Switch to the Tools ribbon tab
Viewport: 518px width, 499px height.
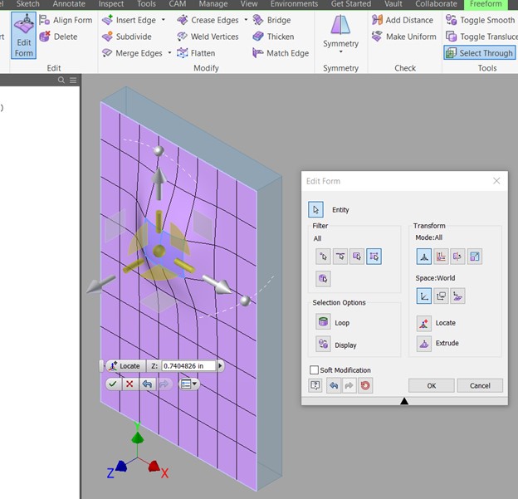pos(146,4)
